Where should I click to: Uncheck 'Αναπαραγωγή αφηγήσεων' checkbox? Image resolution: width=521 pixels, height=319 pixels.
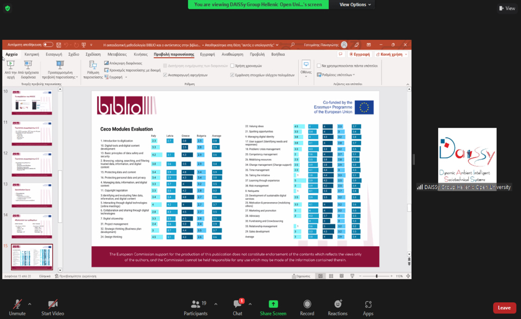[x=165, y=75]
